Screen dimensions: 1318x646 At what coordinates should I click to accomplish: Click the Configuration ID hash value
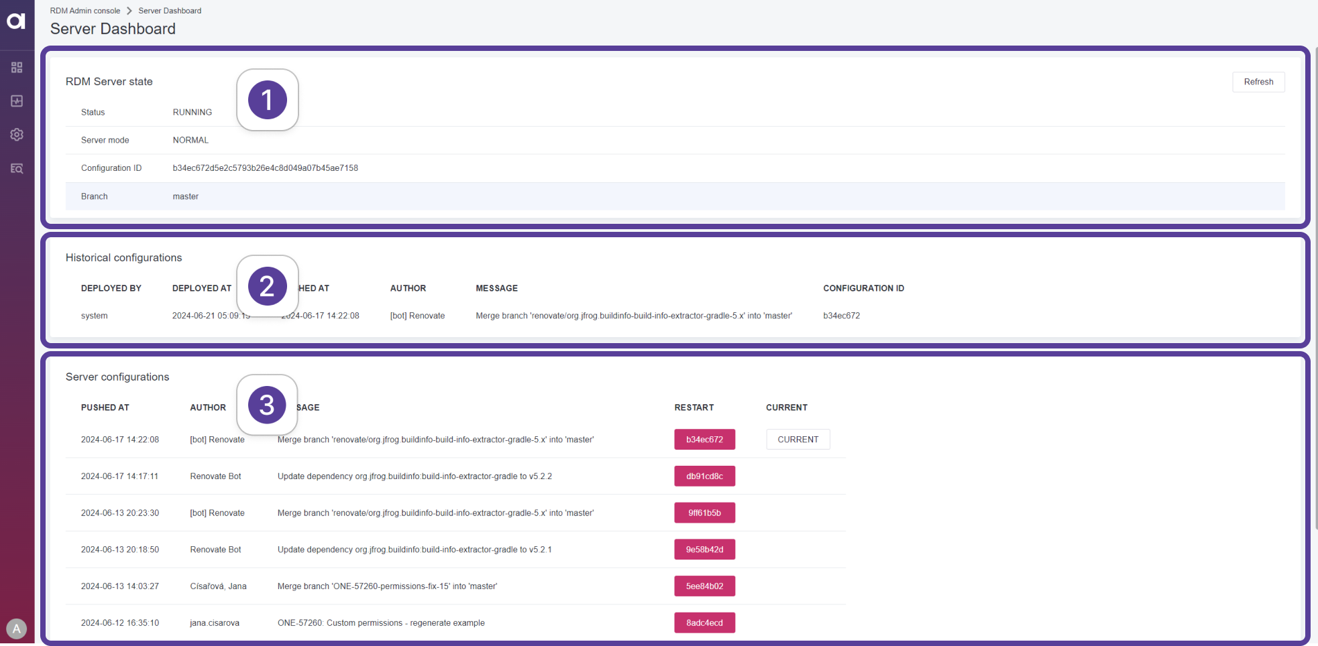tap(265, 168)
